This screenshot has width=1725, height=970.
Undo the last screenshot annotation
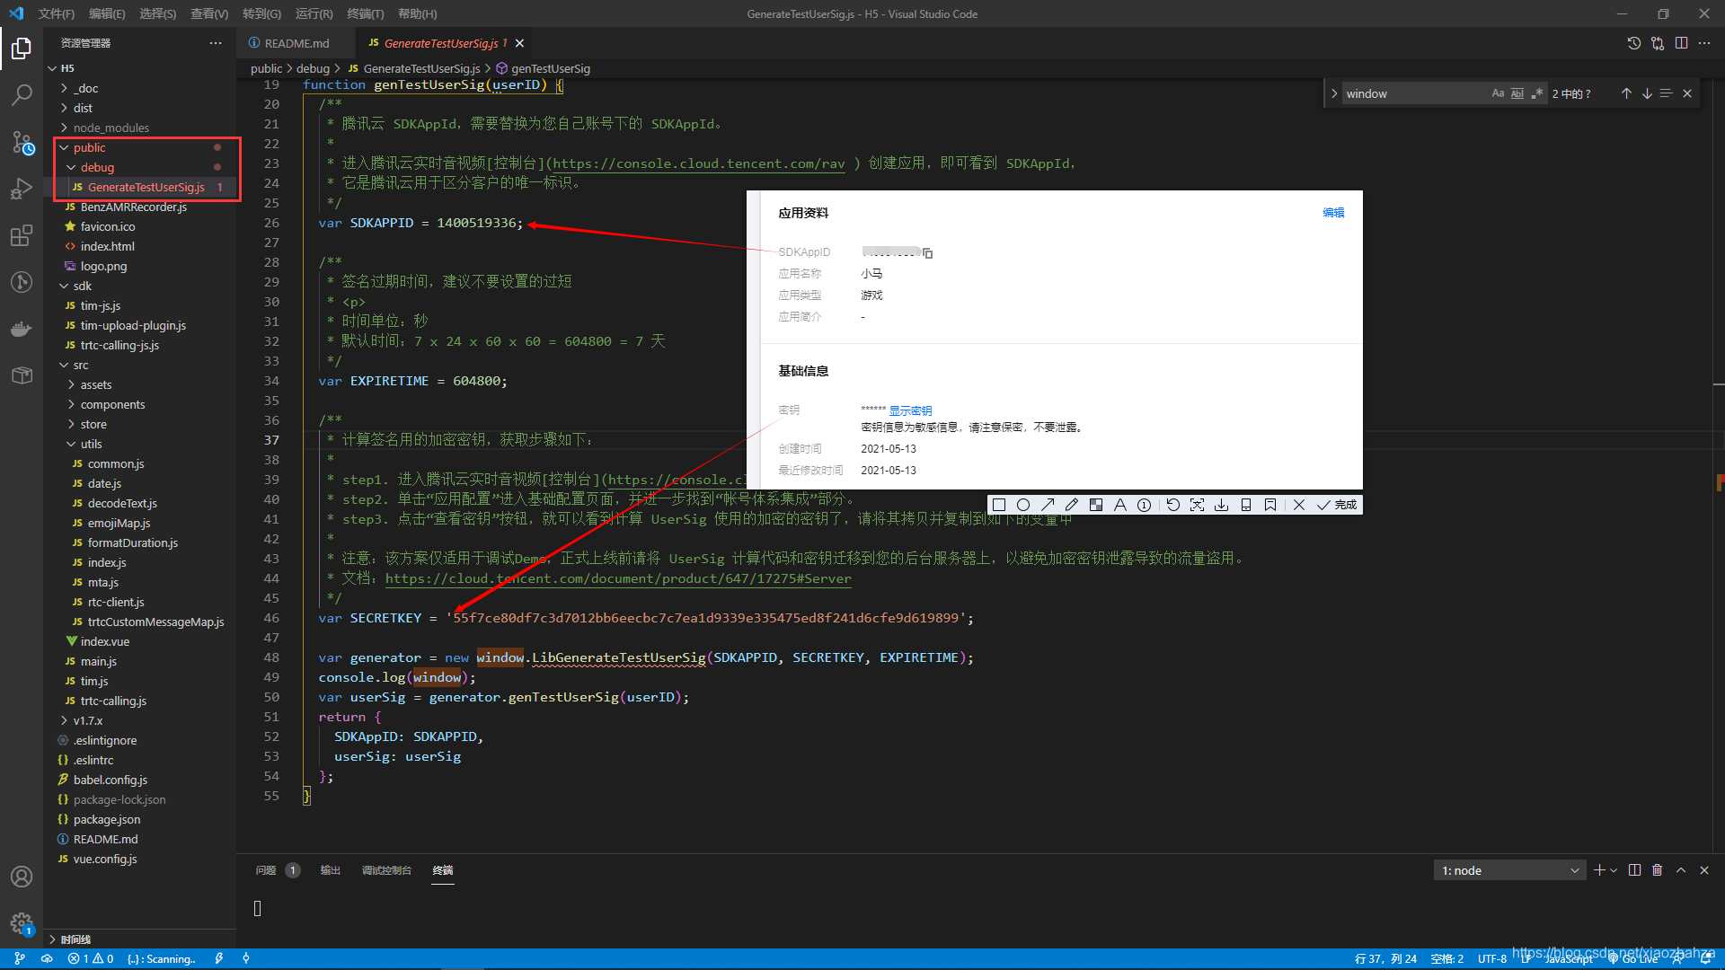1173,505
